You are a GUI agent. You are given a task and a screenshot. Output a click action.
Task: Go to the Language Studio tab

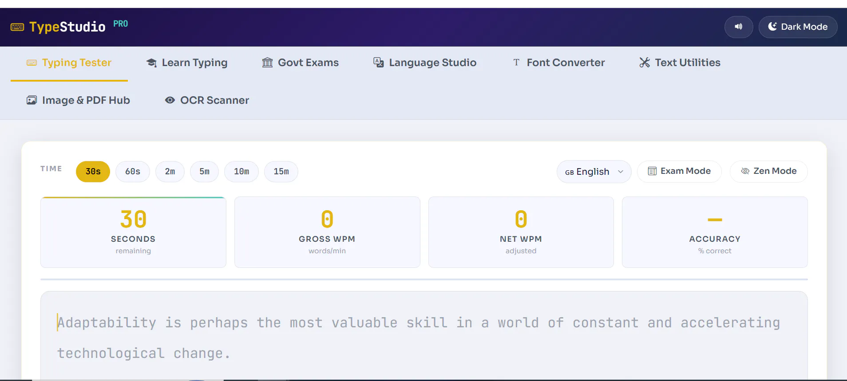425,63
